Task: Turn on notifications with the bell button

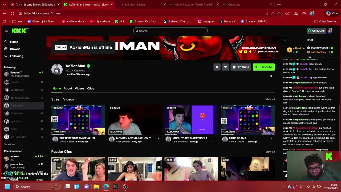Action: 217,67
